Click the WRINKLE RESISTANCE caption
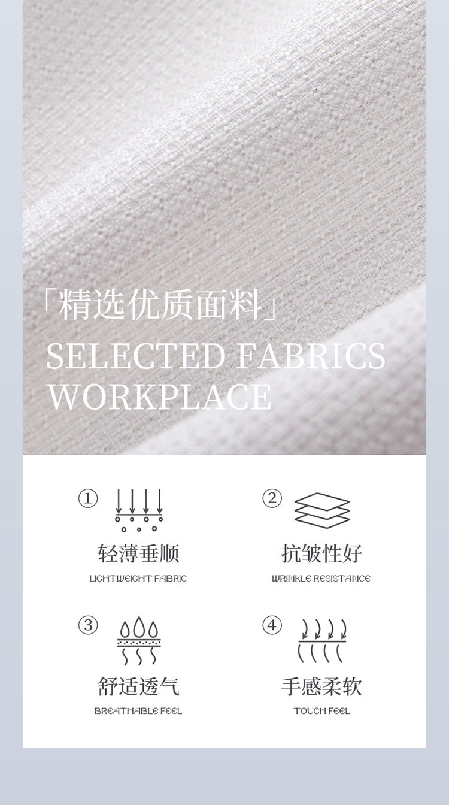This screenshot has width=449, height=805. (321, 579)
